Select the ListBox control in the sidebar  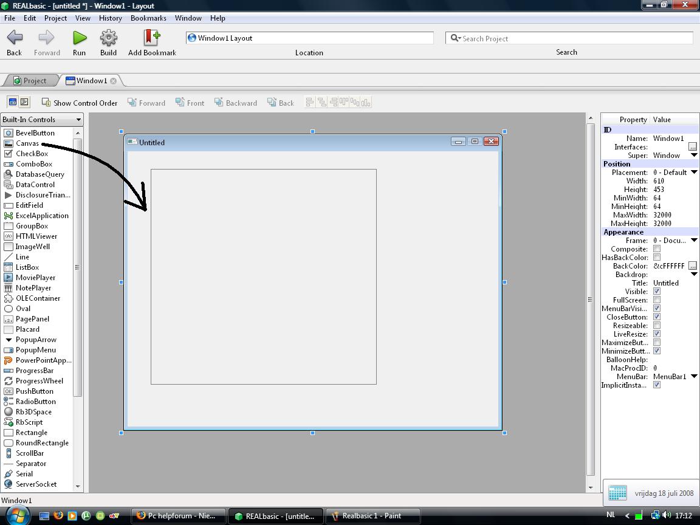[x=28, y=267]
